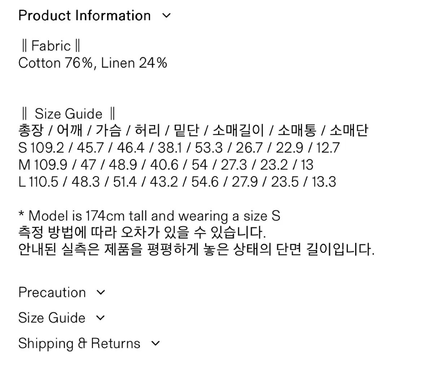Open the Precaution section label
Screen dimensions: 433x374
52,293
